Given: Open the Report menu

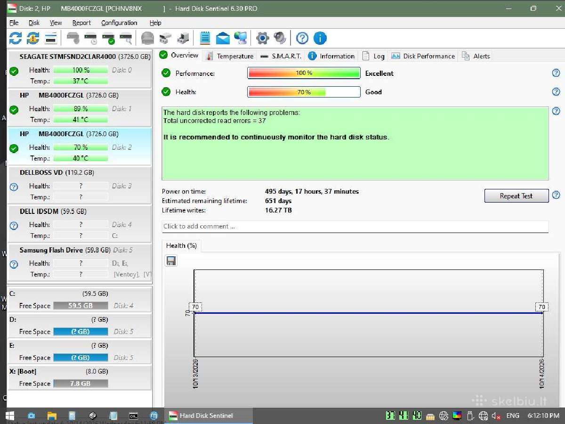Looking at the screenshot, I should coord(81,23).
